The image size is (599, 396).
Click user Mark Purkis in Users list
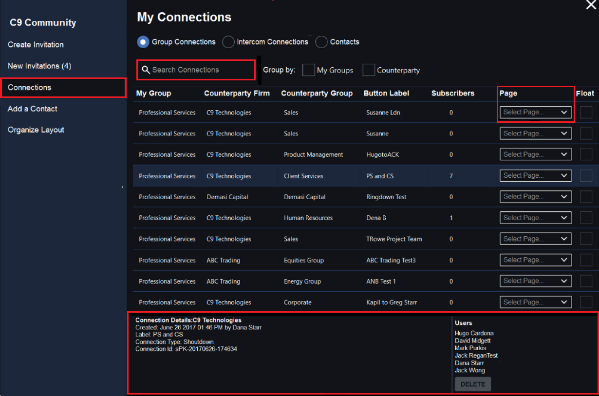tap(470, 348)
